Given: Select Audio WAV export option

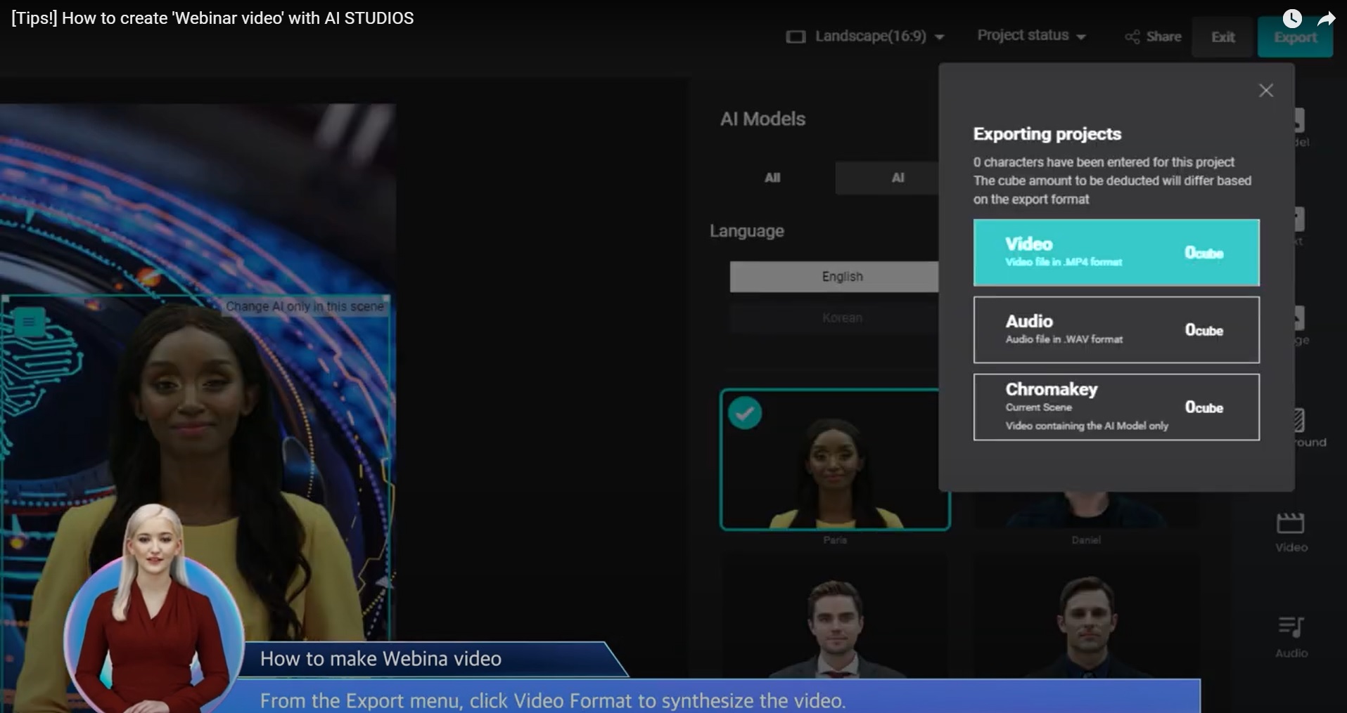Looking at the screenshot, I should (x=1116, y=329).
